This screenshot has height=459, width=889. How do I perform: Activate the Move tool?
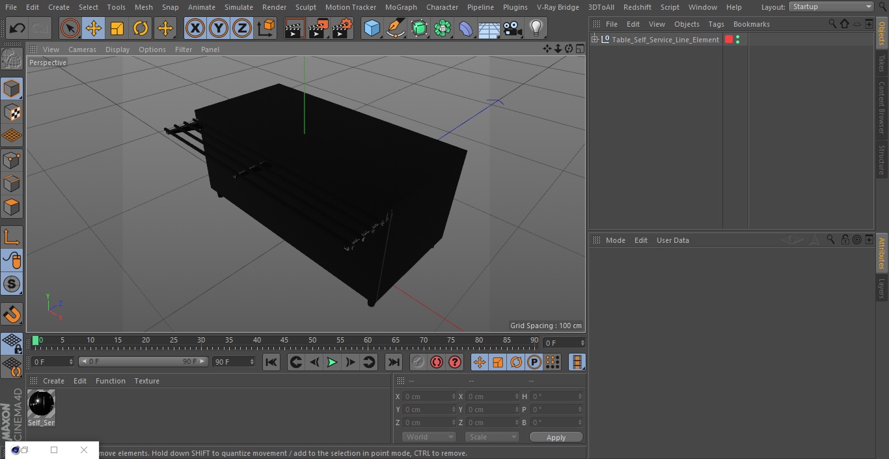(94, 29)
